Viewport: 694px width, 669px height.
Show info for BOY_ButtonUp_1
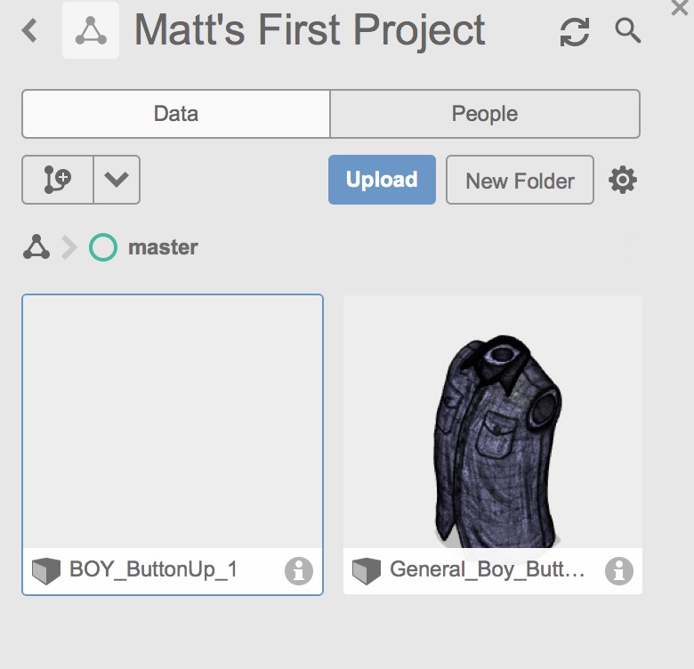pyautogui.click(x=299, y=570)
